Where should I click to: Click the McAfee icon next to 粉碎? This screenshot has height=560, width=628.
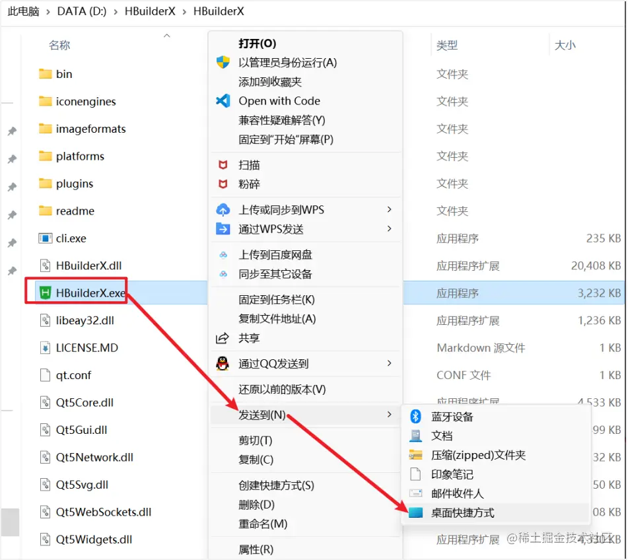223,184
